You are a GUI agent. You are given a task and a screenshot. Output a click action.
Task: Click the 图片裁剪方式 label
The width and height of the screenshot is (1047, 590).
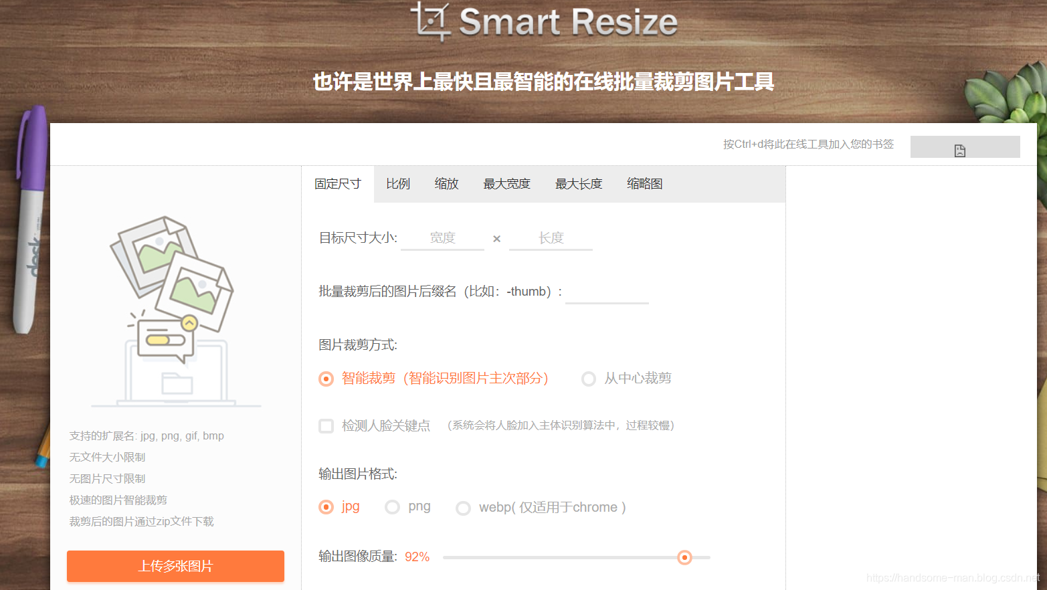(x=358, y=345)
